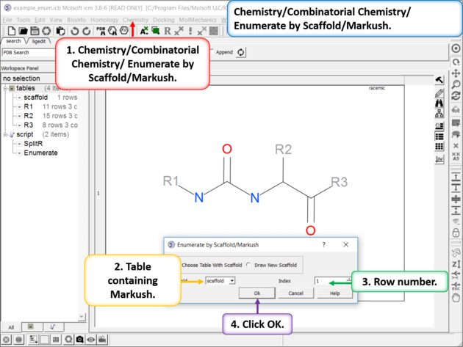Click the undo arrow icon

pyautogui.click(x=75, y=31)
